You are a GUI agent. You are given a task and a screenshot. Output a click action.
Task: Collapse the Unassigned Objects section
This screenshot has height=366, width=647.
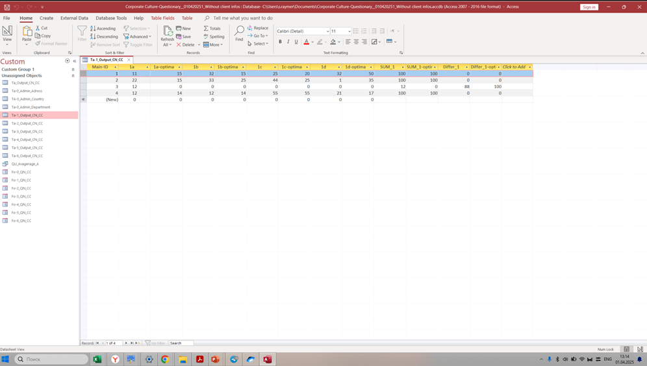(73, 76)
